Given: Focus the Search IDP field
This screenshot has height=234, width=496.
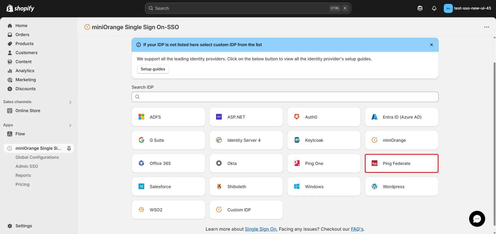Looking at the screenshot, I should [x=285, y=97].
